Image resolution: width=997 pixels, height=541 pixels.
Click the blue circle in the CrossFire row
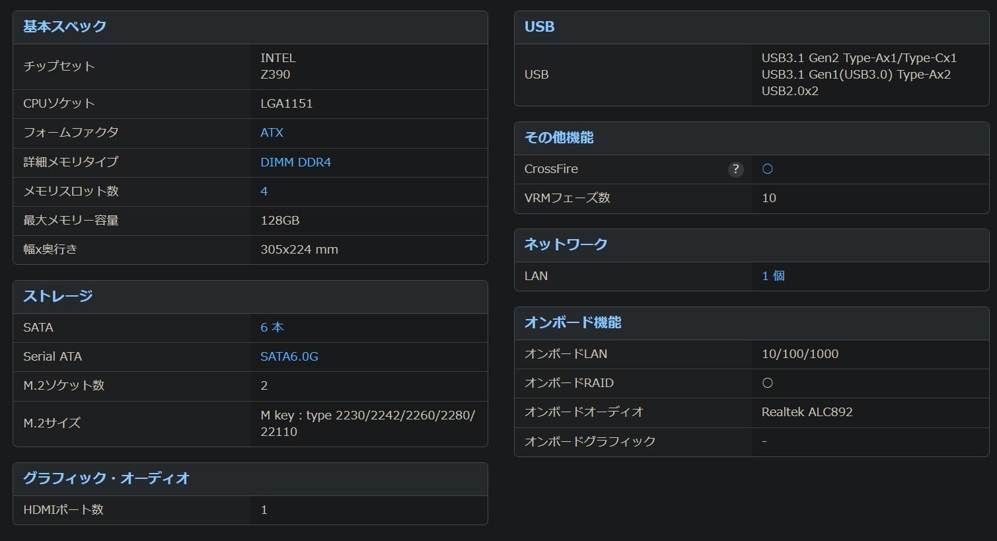pos(767,169)
